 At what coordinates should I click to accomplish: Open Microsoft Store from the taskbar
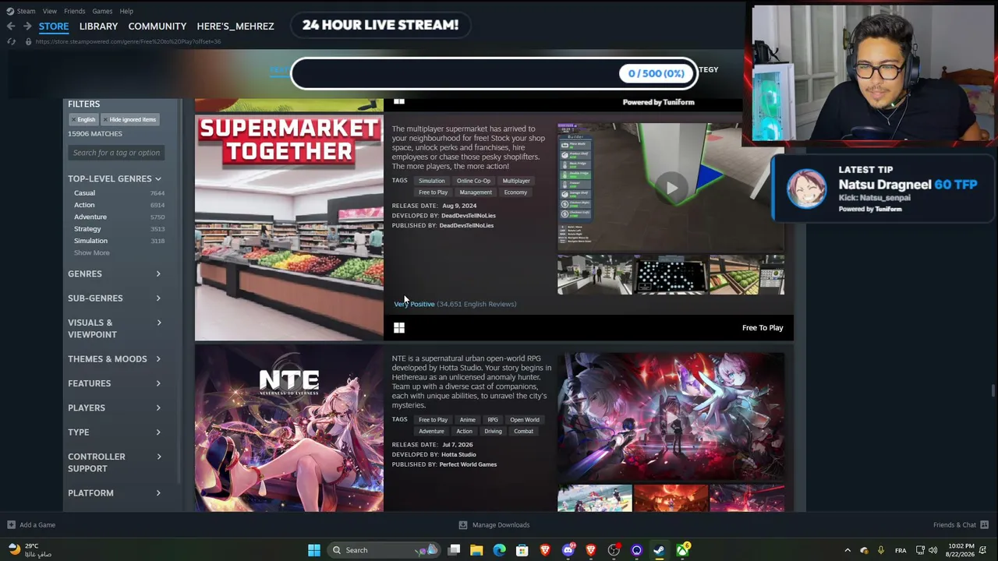pyautogui.click(x=522, y=550)
